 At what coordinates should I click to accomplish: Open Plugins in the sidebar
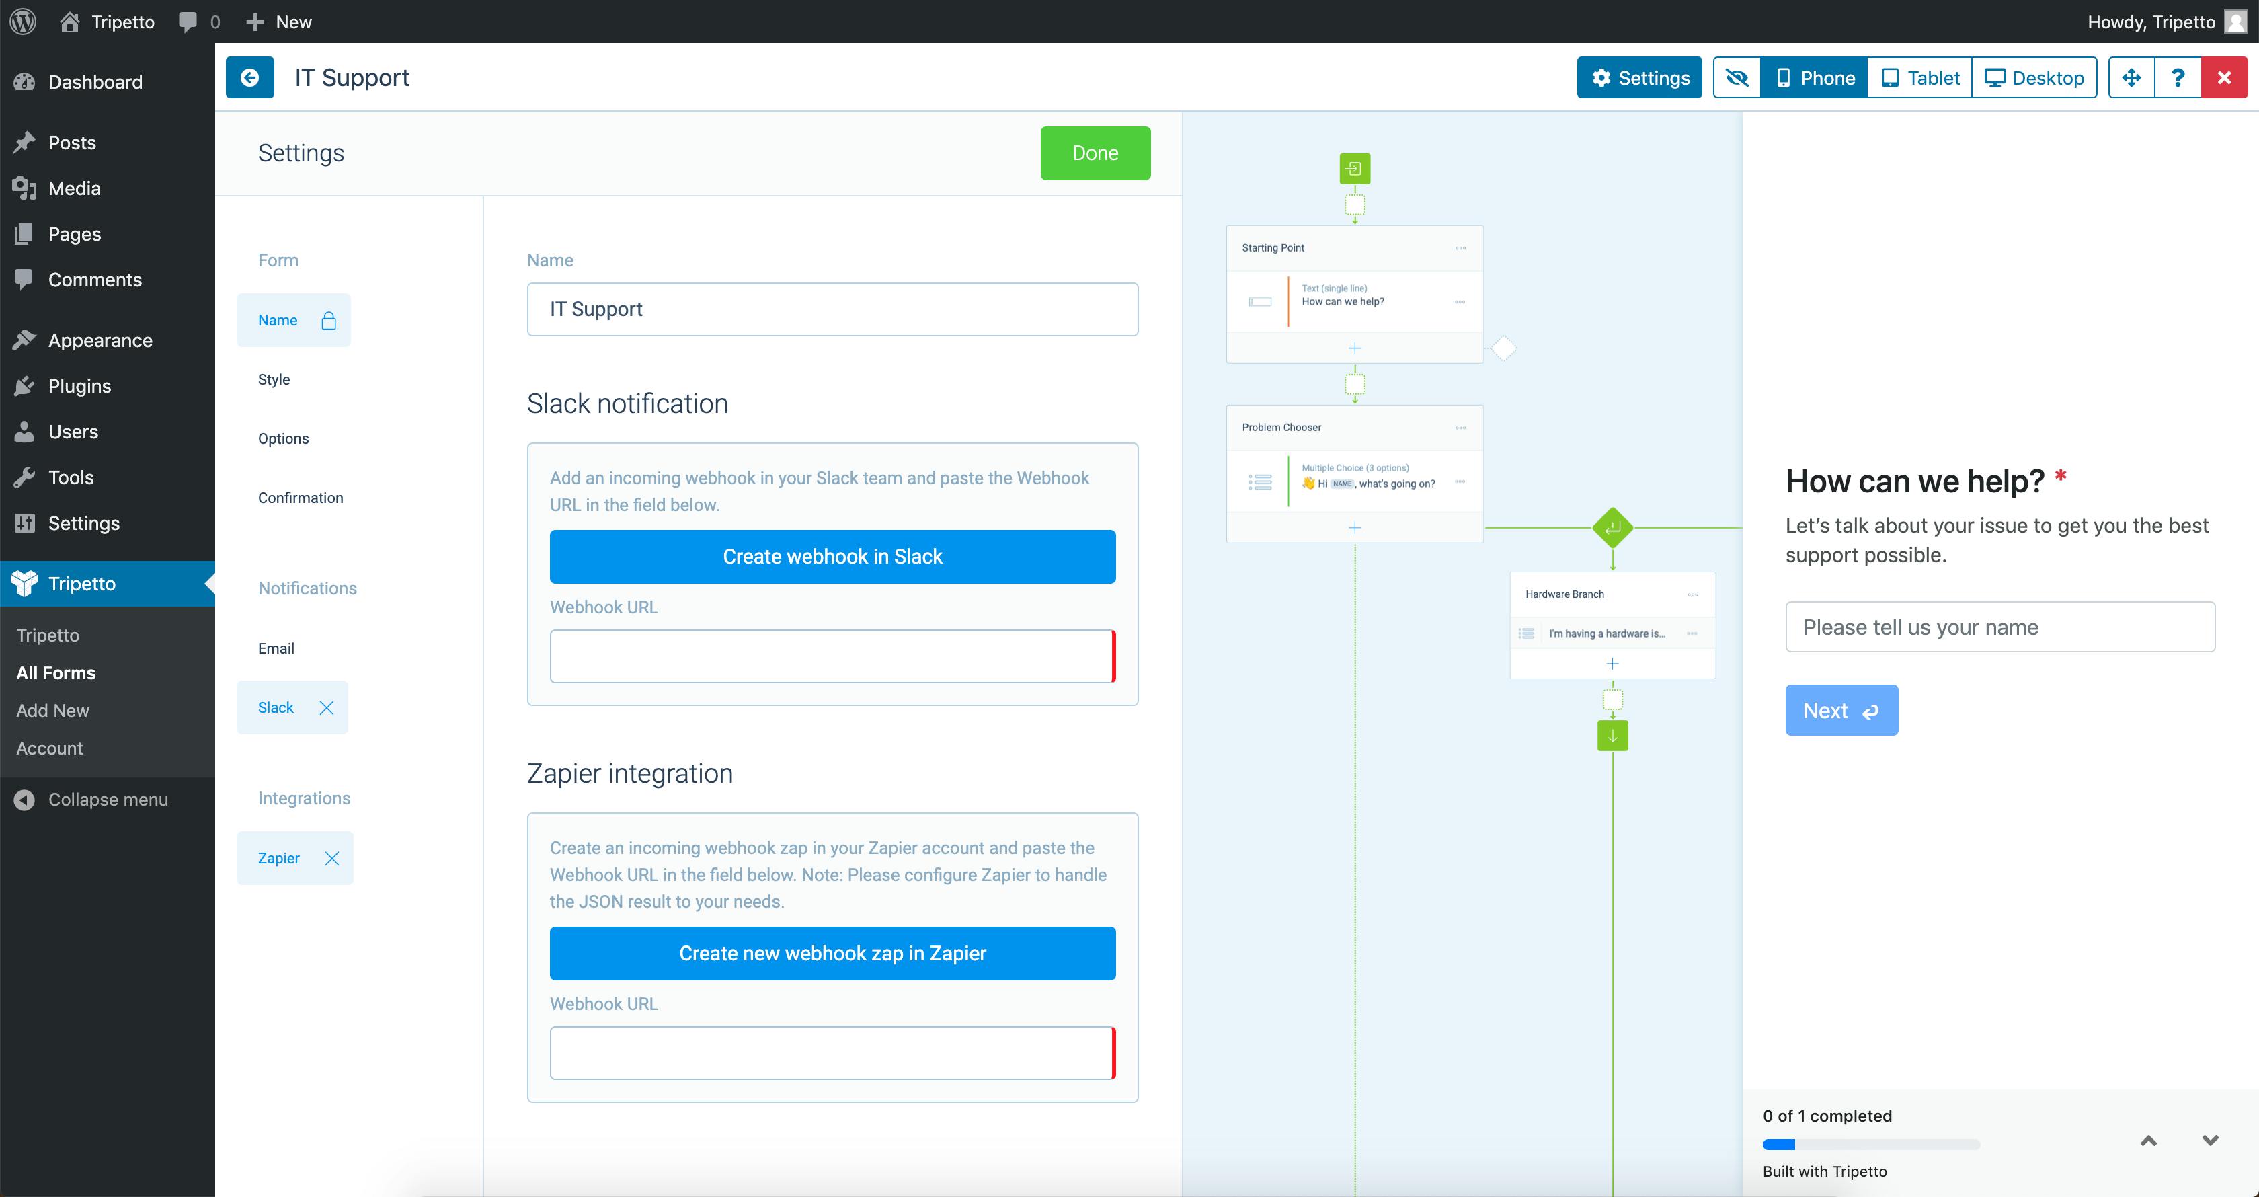tap(107, 385)
